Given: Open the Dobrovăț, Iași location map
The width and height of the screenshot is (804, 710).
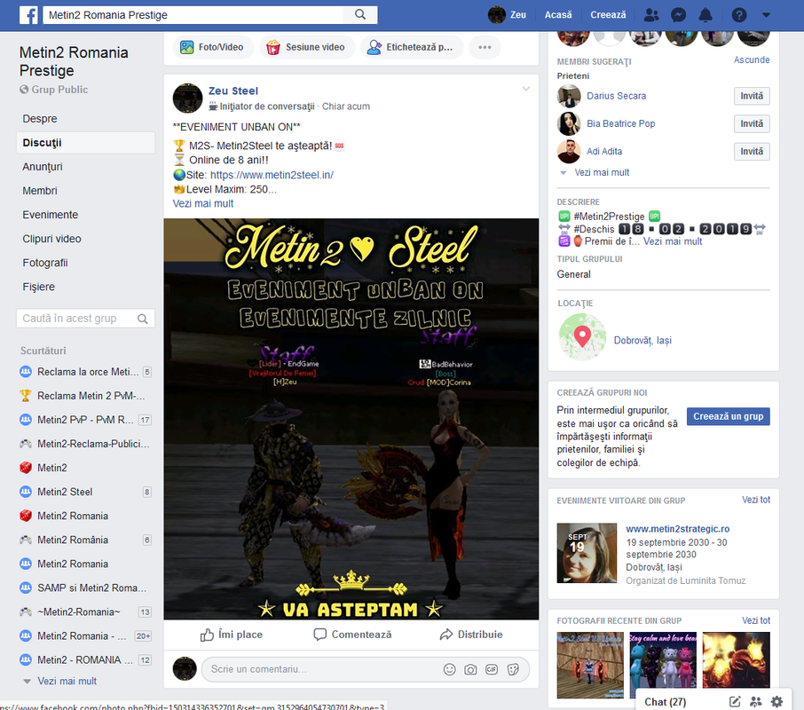Looking at the screenshot, I should pos(582,336).
